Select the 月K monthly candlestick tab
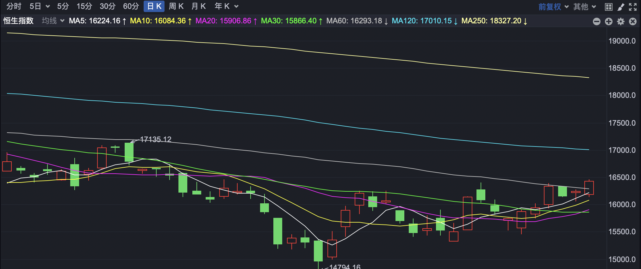Image resolution: width=641 pixels, height=269 pixels. pos(199,6)
